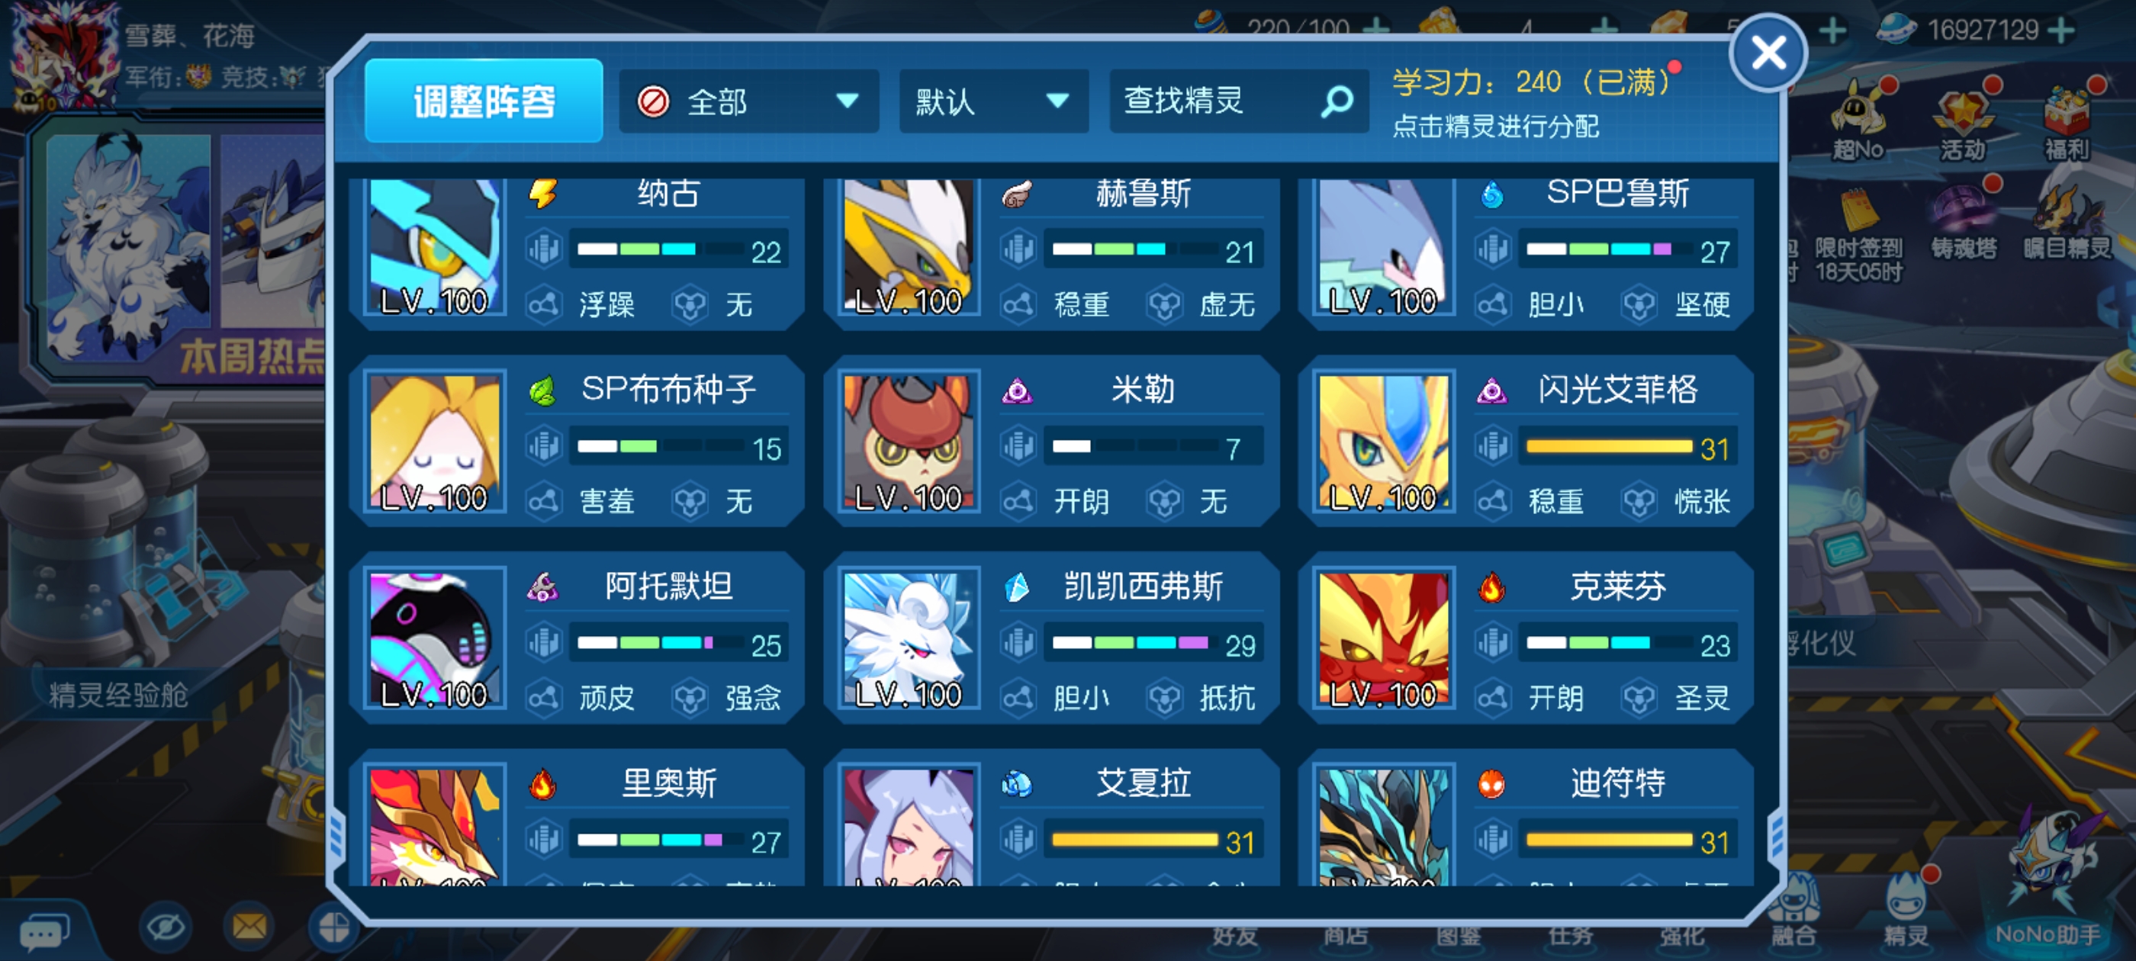Click the 查找精灵 search field
2136x961 pixels.
[1238, 102]
